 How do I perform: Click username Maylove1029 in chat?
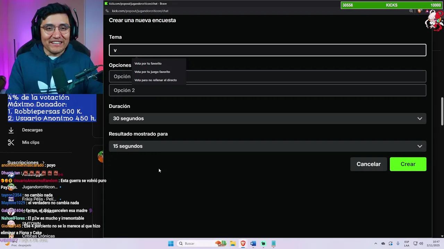13,203
